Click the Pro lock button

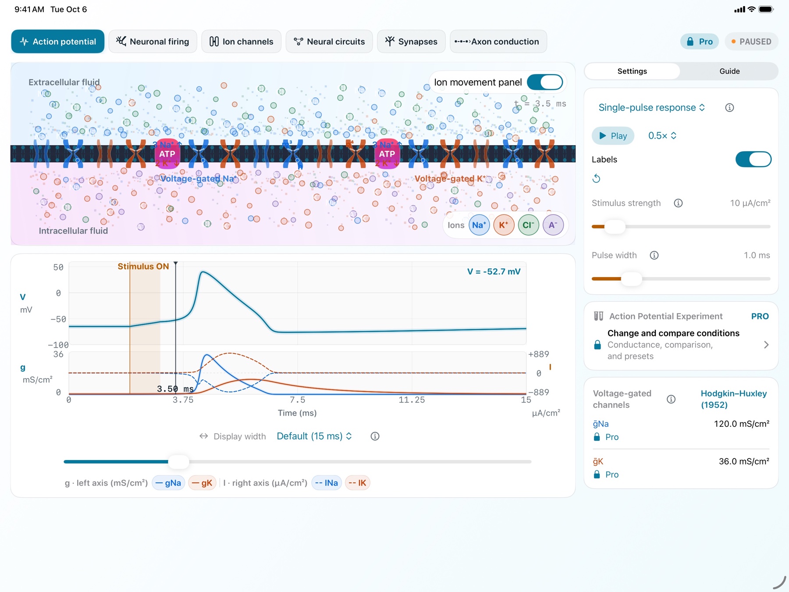(x=700, y=42)
